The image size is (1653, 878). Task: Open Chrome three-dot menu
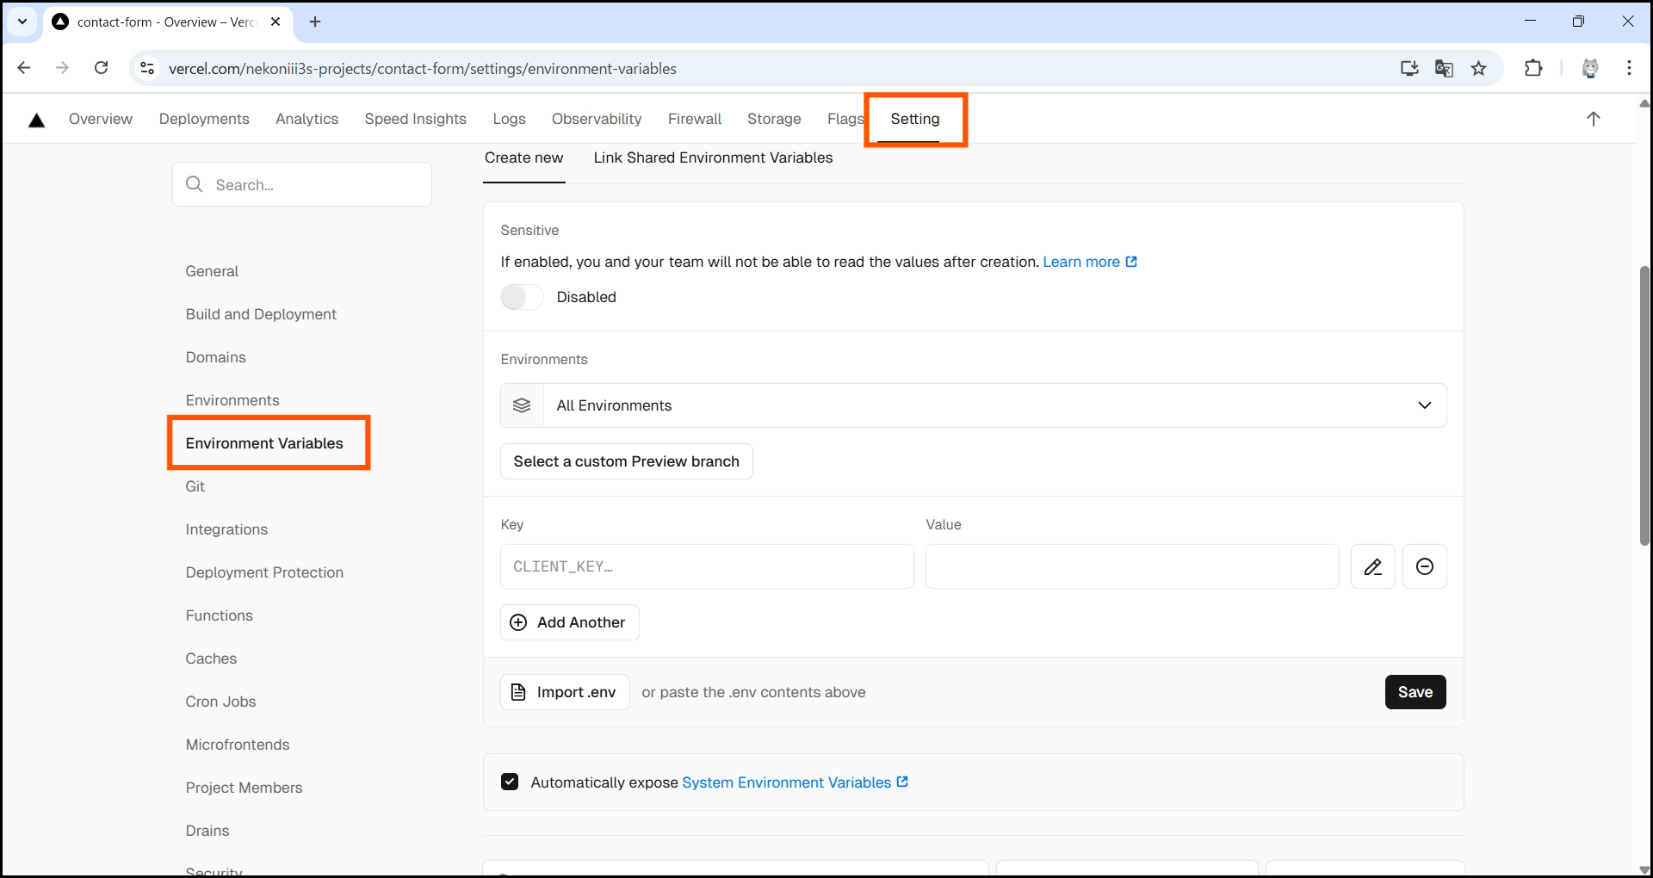click(1629, 68)
